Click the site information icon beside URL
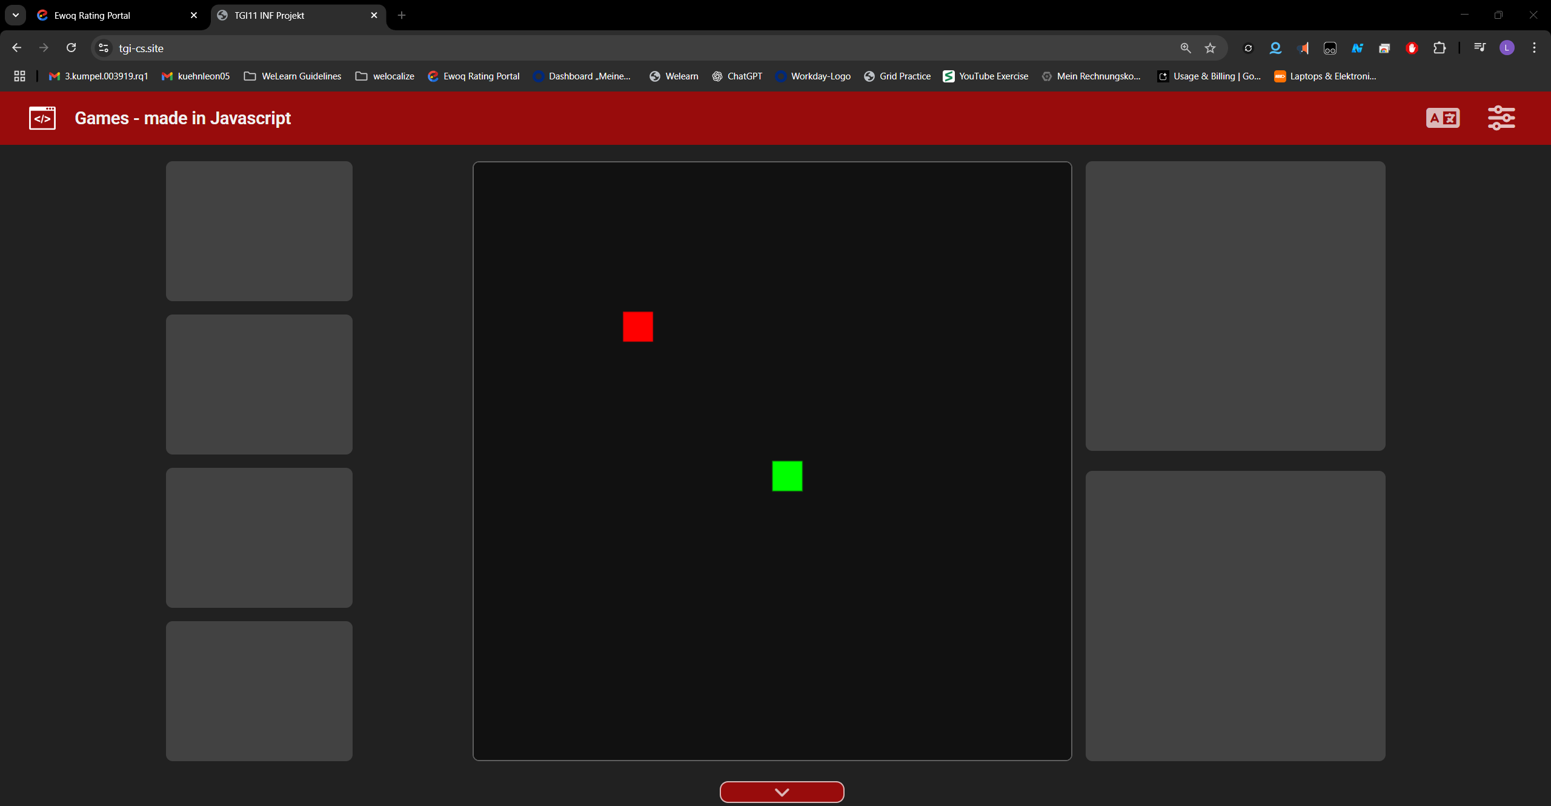1551x806 pixels. click(104, 48)
